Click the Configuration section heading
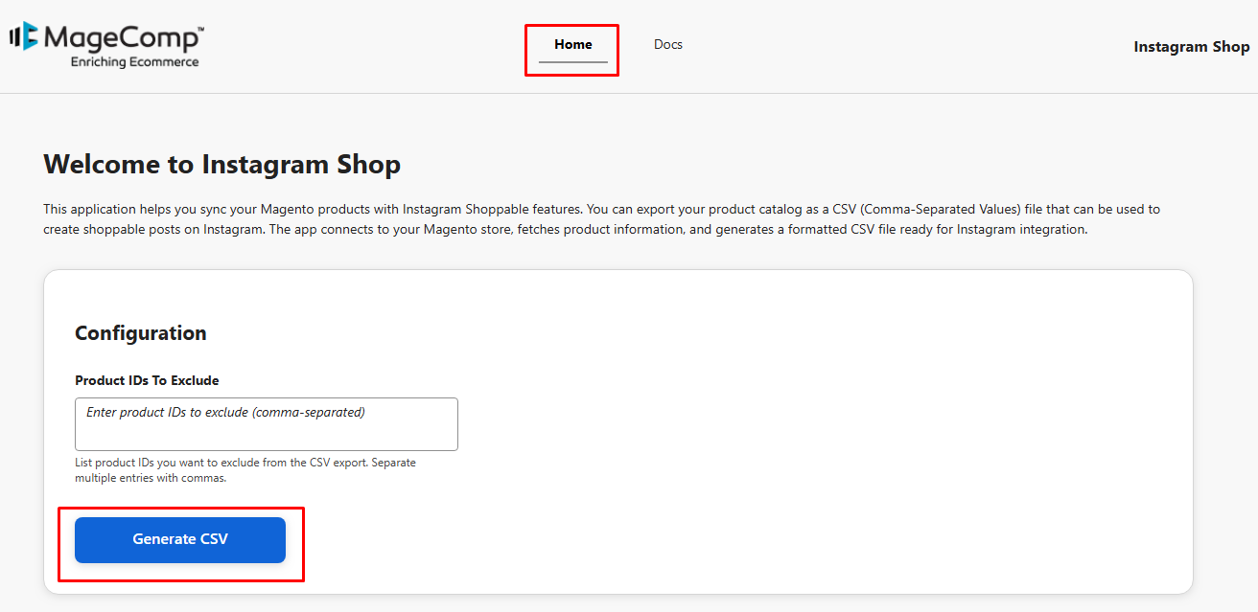 pyautogui.click(x=140, y=333)
